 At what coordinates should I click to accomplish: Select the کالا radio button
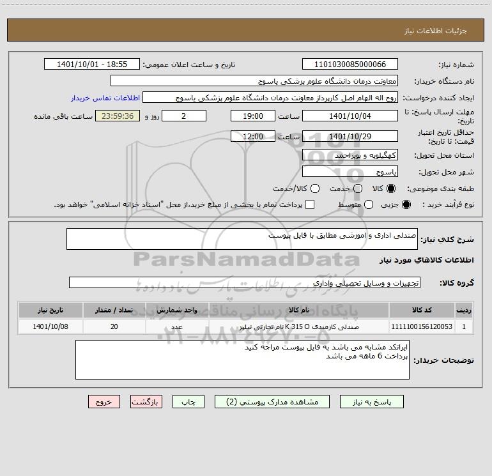391,188
